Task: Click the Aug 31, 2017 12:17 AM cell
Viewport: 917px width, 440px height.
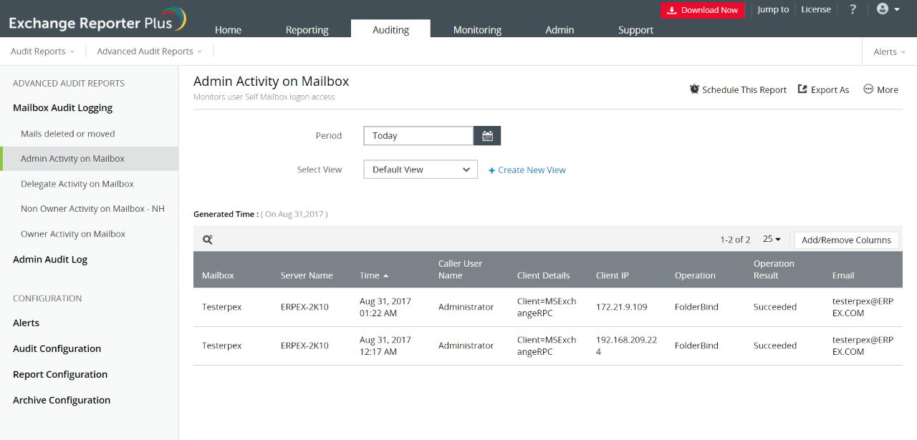Action: pyautogui.click(x=385, y=346)
